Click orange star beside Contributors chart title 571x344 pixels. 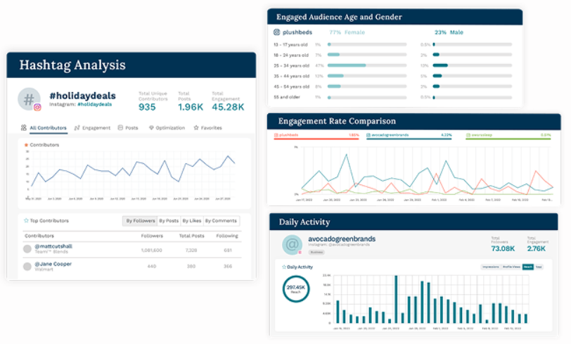pos(26,145)
